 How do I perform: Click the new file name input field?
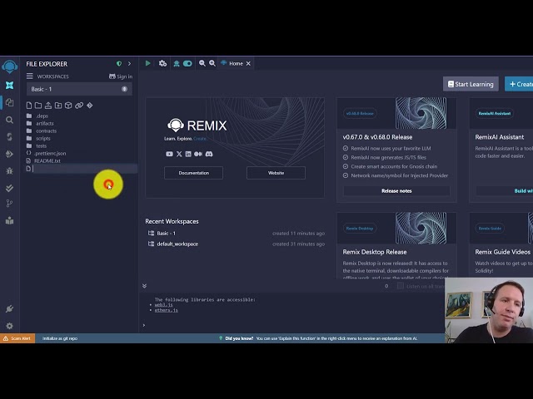84,169
